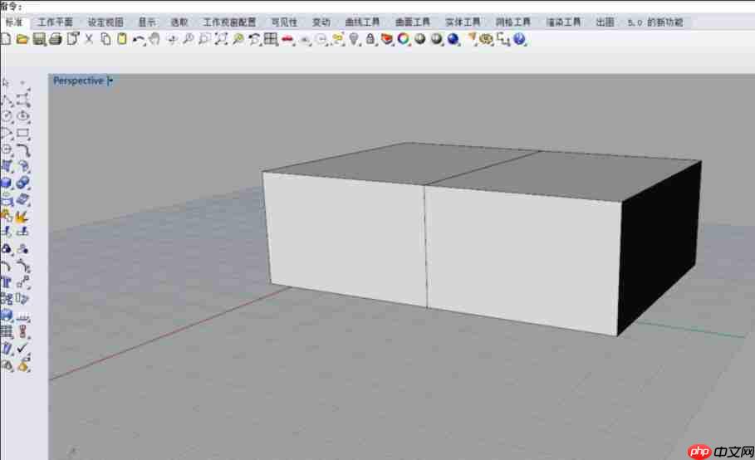Screen dimensions: 755x460
Task: Click the Perspective viewport title
Action: point(78,81)
